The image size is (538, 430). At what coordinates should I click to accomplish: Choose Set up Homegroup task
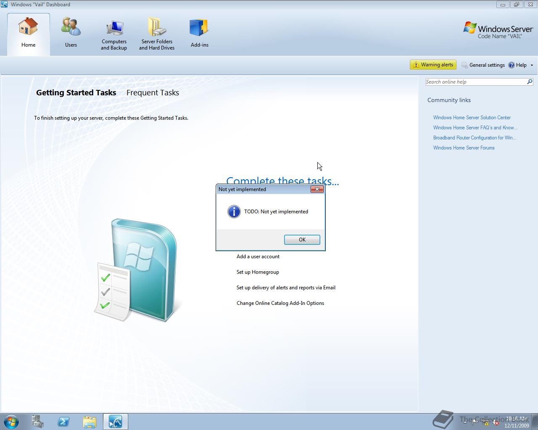point(258,272)
